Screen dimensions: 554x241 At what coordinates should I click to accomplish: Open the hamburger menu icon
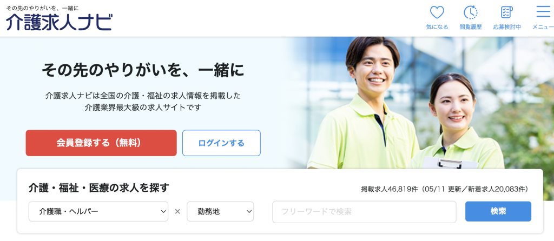(x=543, y=12)
